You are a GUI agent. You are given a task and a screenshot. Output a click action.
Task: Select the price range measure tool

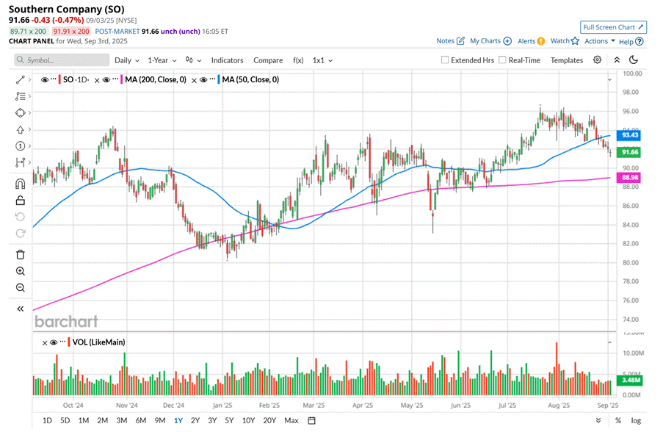click(x=20, y=162)
